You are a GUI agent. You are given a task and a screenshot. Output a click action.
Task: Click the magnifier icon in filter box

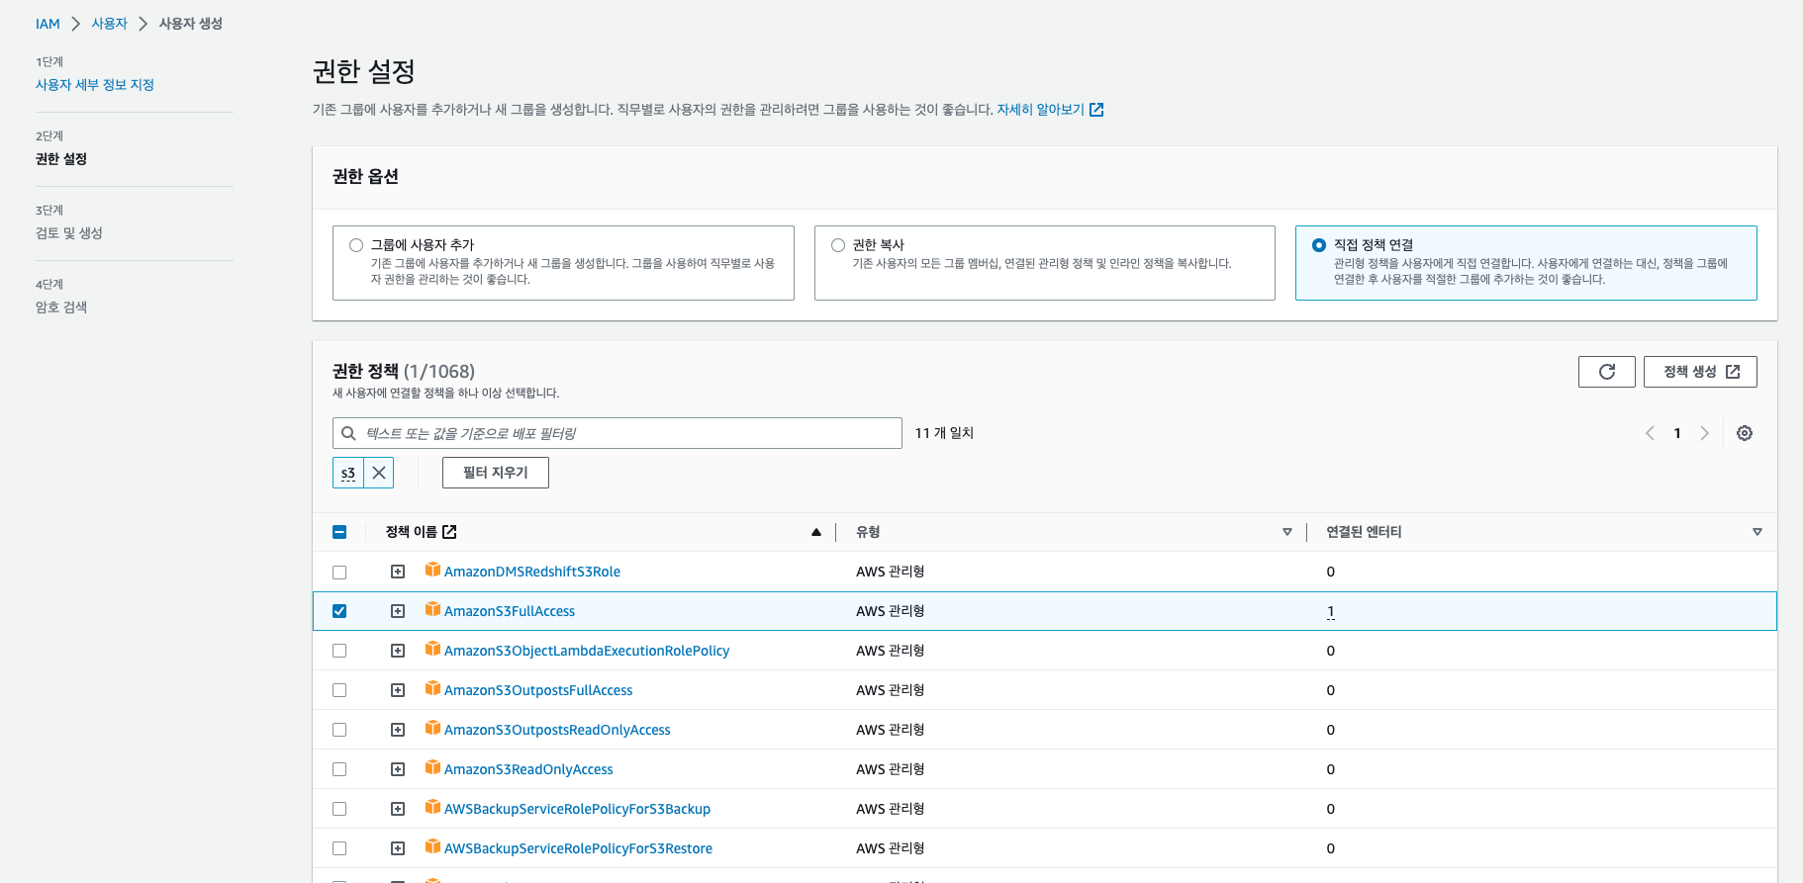coord(348,433)
